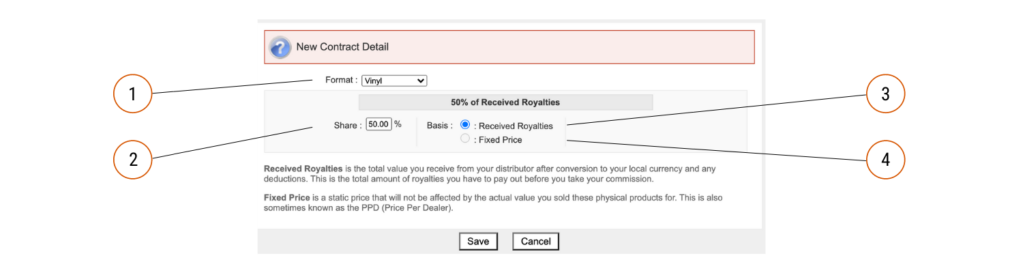Click callout circle number 3
This screenshot has height=273, width=1023.
coord(885,94)
